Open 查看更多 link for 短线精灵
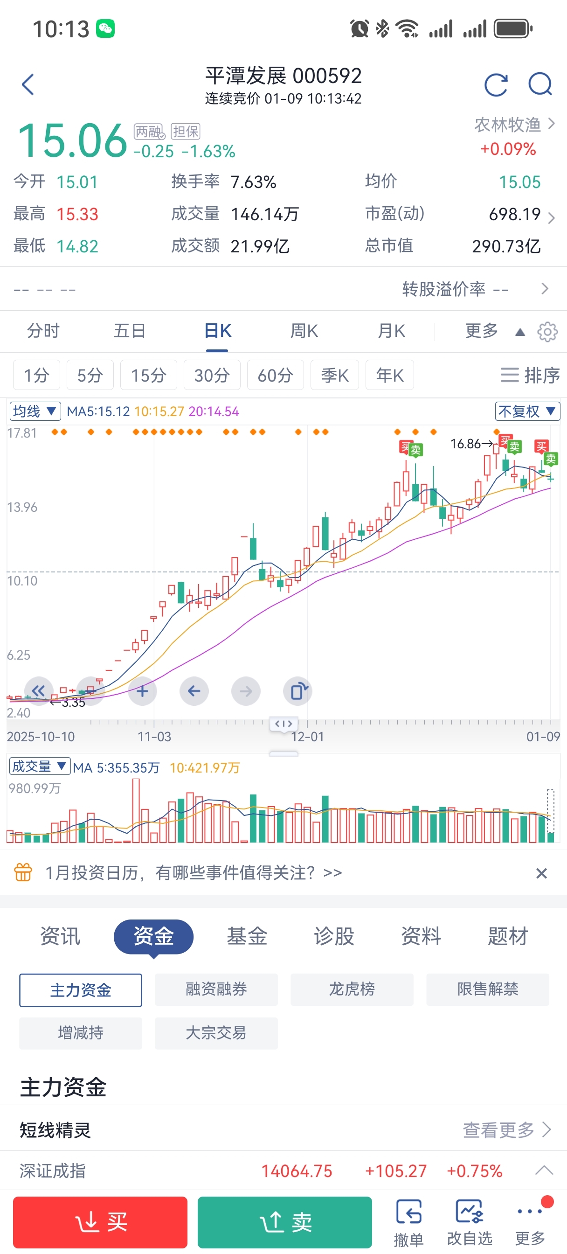 pos(506,1129)
